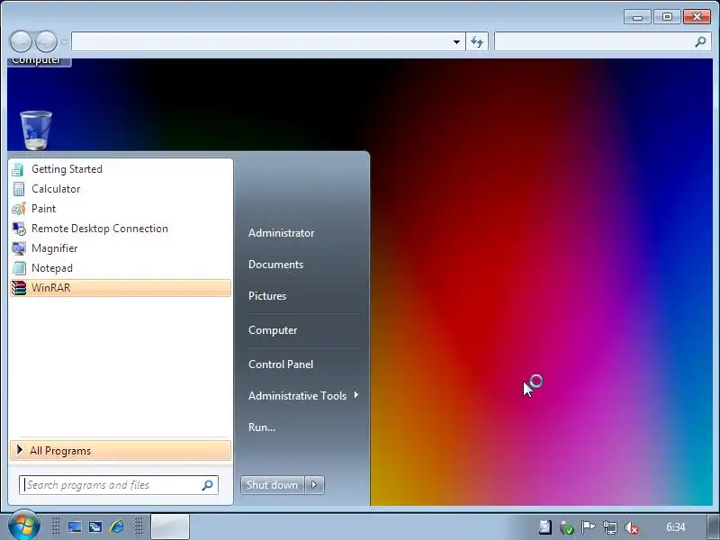Open Magnifier from the Start menu

pyautogui.click(x=121, y=248)
